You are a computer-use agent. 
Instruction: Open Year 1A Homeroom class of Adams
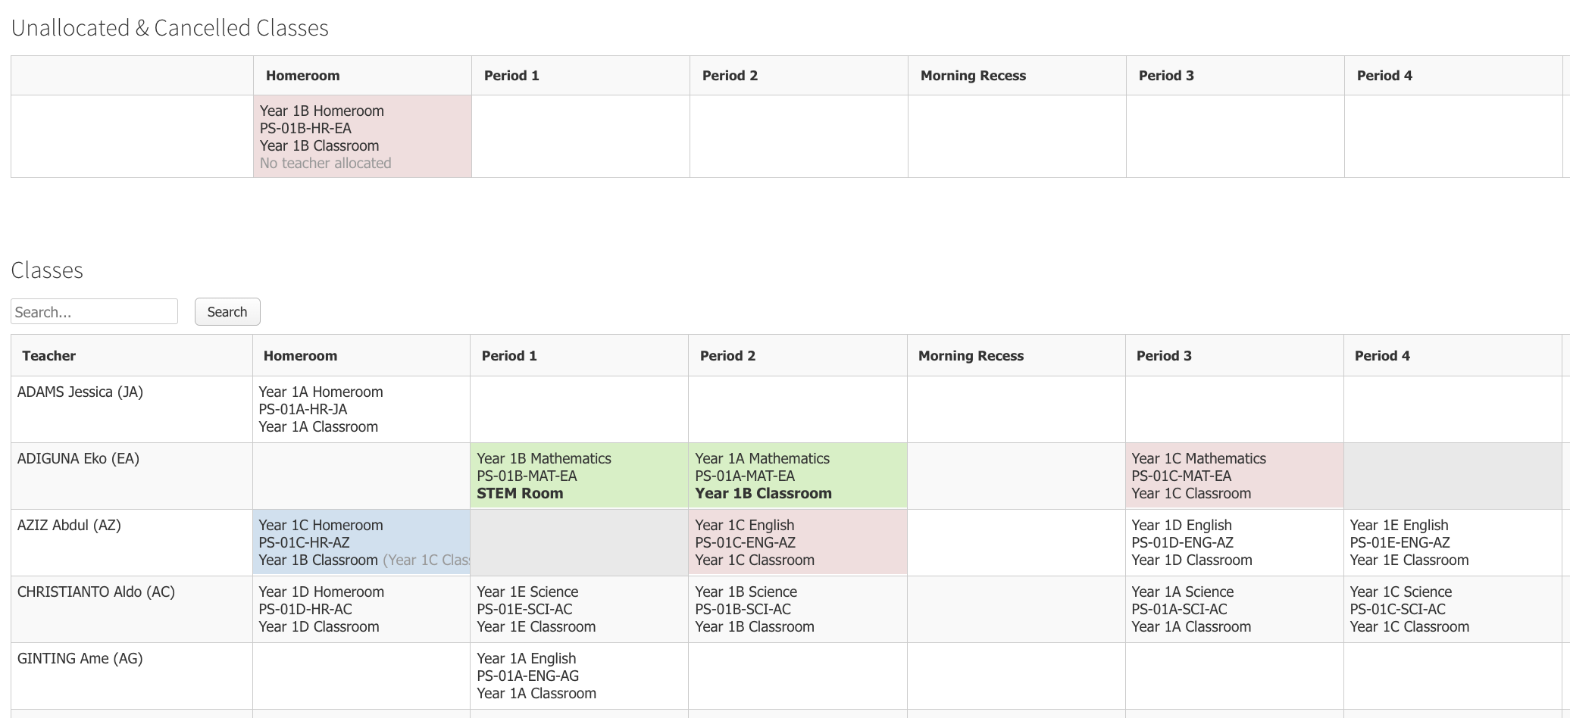pos(361,409)
